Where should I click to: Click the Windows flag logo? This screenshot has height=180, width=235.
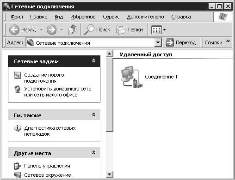pyautogui.click(x=223, y=17)
